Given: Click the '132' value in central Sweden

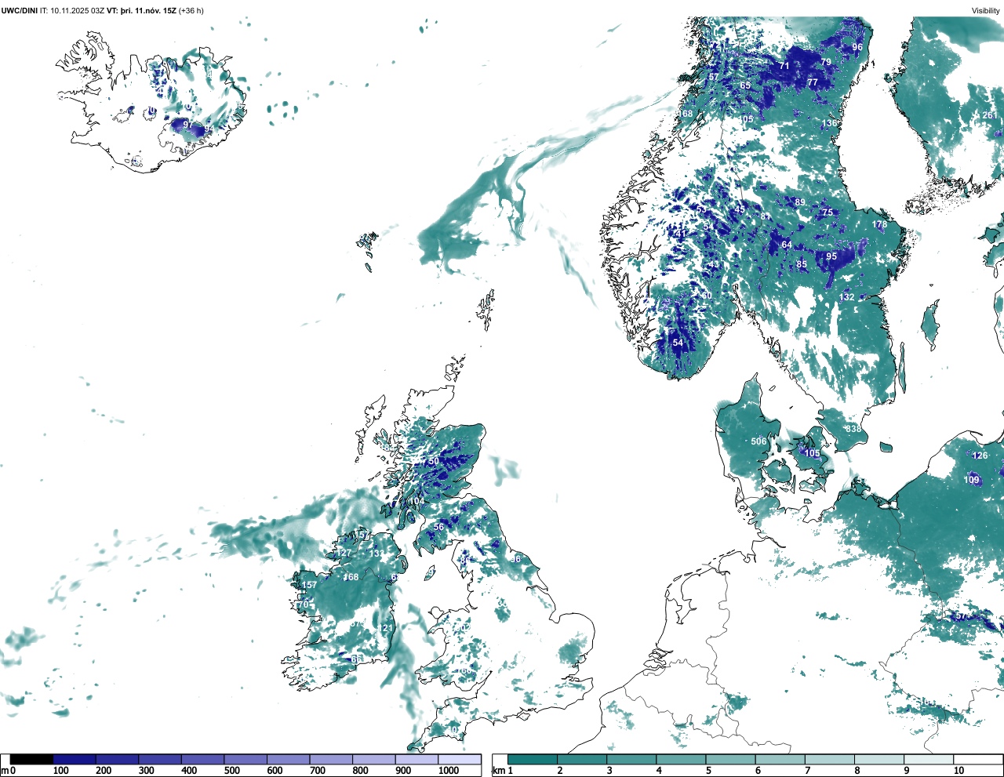Looking at the screenshot, I should coord(847,297).
